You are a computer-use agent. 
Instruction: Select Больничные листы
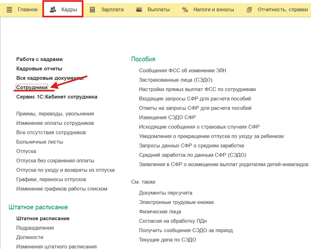39,142
